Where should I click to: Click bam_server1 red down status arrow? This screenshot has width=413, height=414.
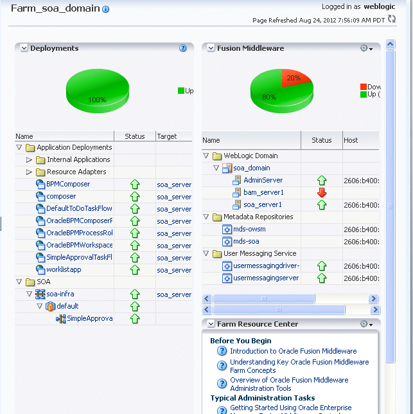tap(322, 193)
